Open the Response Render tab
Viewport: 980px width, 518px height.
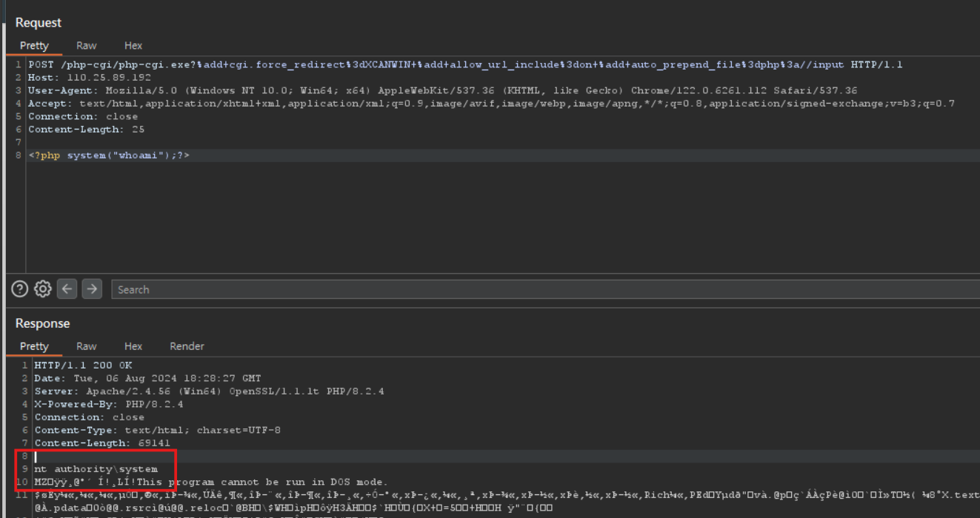click(187, 346)
